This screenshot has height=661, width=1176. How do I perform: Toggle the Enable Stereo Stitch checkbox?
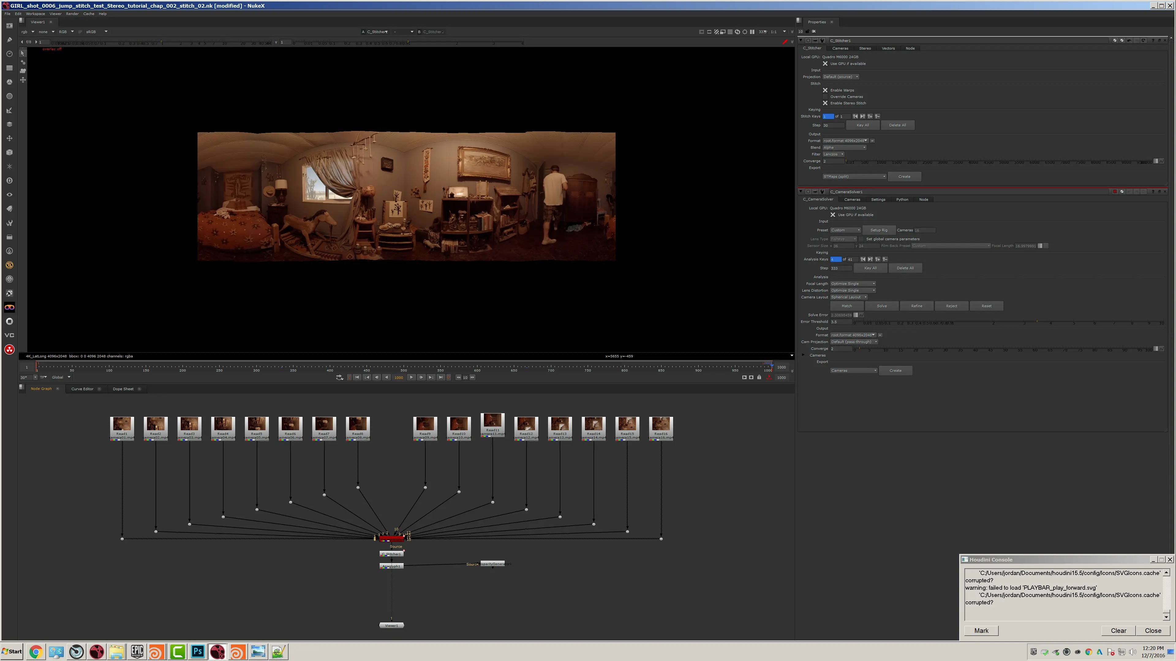(x=825, y=103)
